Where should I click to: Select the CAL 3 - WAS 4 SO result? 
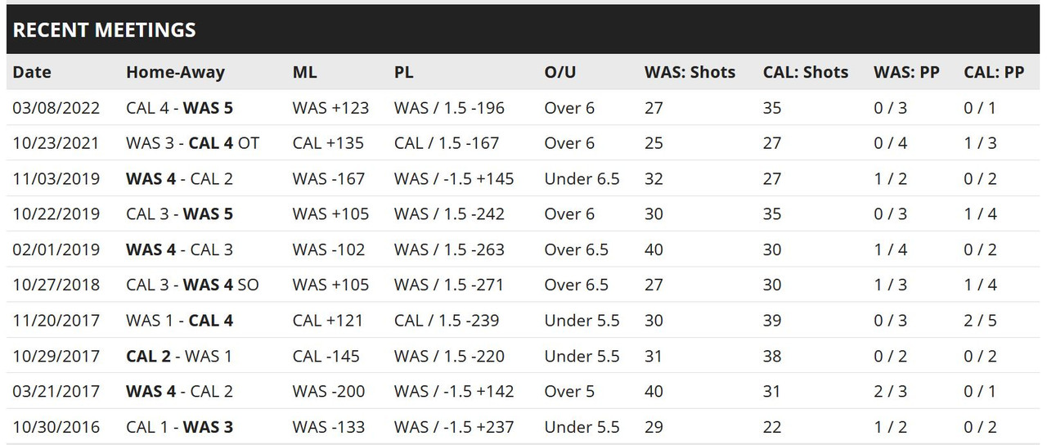pyautogui.click(x=193, y=285)
